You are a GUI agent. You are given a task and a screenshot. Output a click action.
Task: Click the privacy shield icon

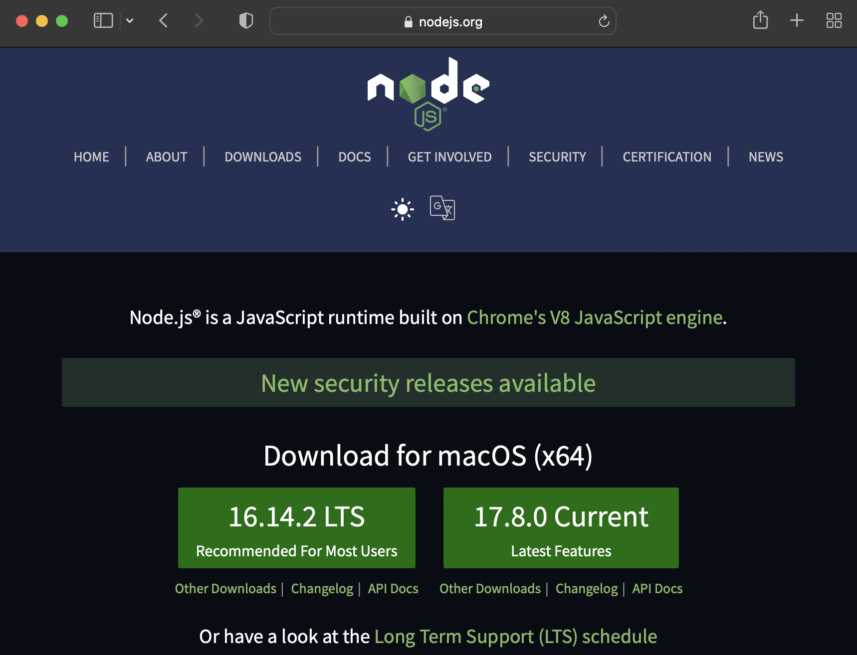[246, 21]
